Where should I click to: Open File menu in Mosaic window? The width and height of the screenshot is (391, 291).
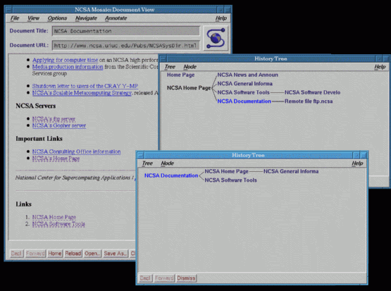coord(15,18)
